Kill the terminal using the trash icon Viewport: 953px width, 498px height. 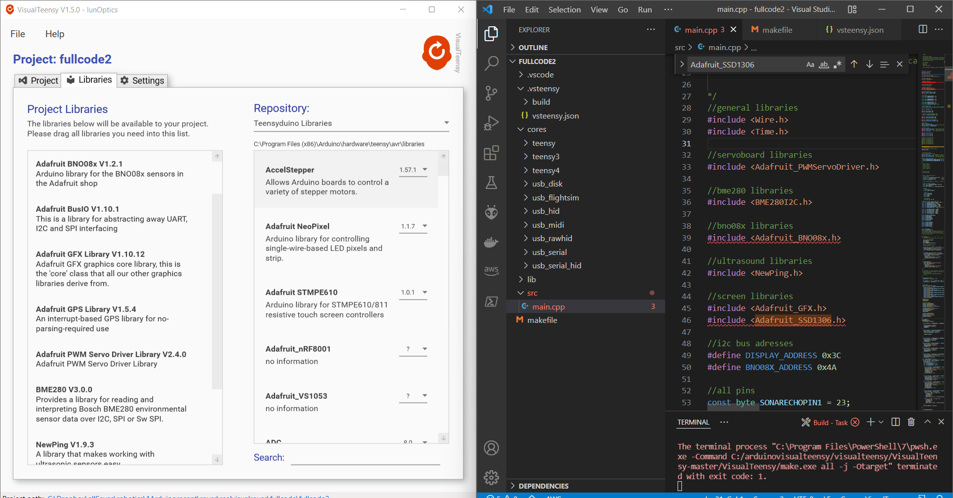point(911,422)
